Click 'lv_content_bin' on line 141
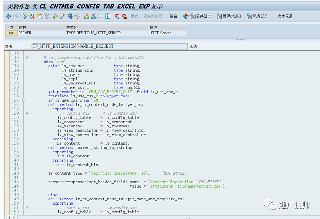This screenshot has height=219, width=320. [x=83, y=165]
